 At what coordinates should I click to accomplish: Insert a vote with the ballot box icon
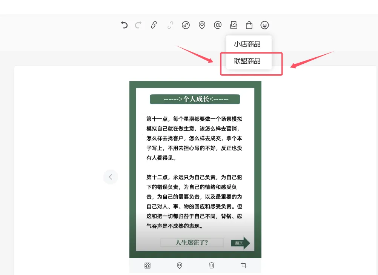[x=234, y=25]
